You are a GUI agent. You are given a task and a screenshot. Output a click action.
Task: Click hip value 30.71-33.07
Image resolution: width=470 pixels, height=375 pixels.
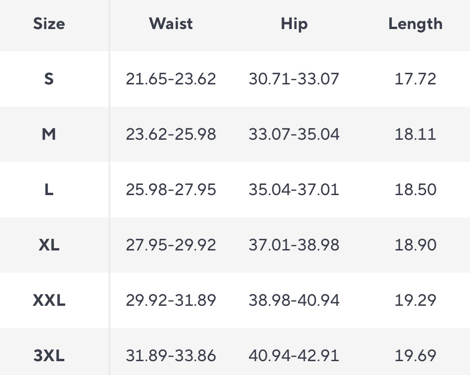(x=294, y=79)
